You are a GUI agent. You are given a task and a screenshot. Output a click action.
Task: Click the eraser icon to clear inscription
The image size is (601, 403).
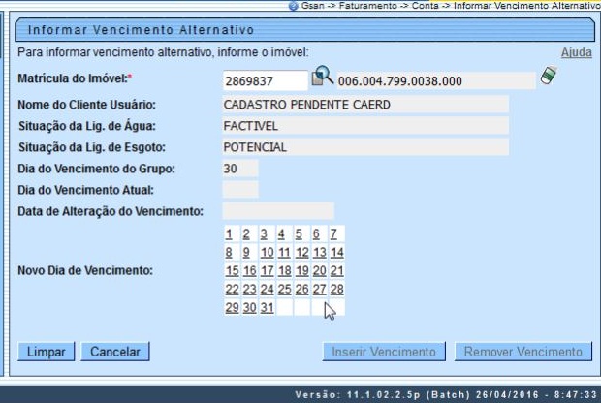pyautogui.click(x=549, y=77)
